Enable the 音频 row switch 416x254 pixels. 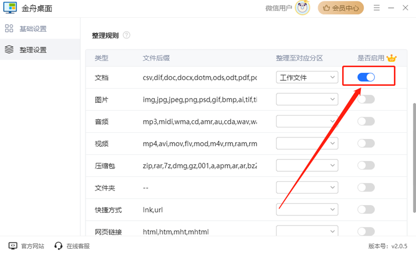point(366,121)
